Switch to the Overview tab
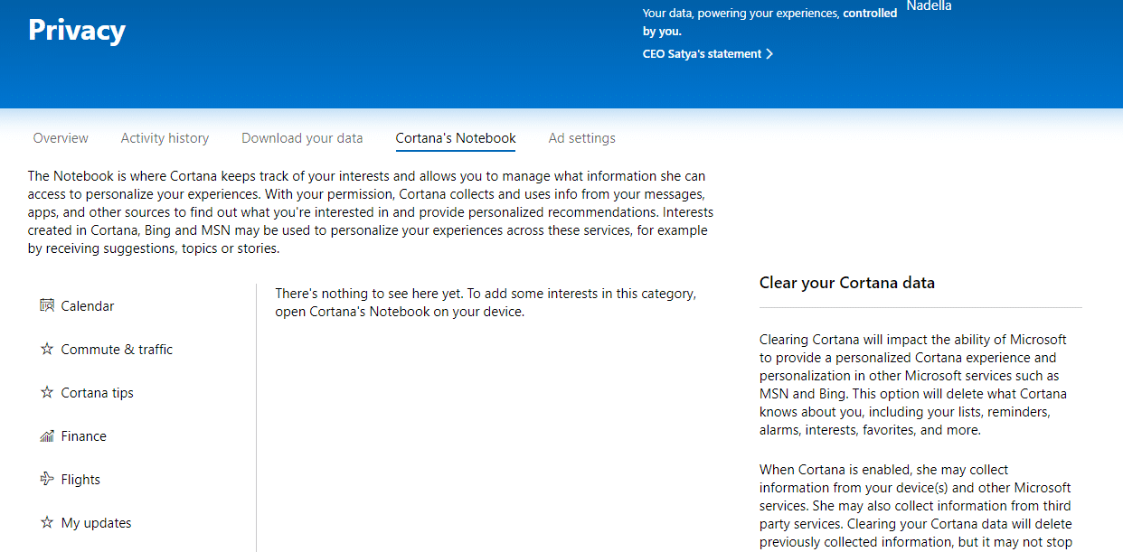1123x552 pixels. point(61,138)
